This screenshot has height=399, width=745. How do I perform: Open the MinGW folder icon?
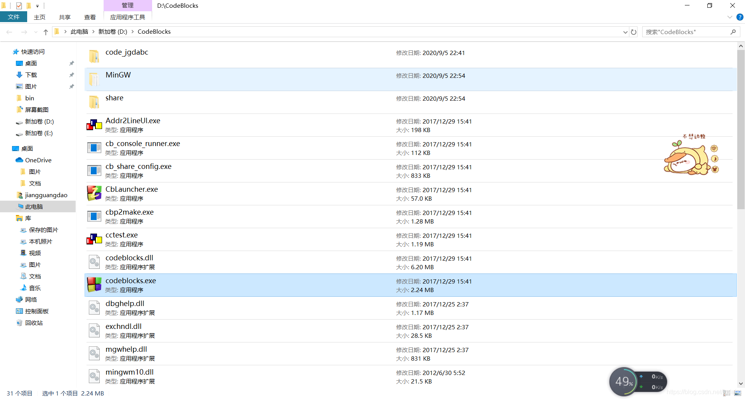coord(94,79)
